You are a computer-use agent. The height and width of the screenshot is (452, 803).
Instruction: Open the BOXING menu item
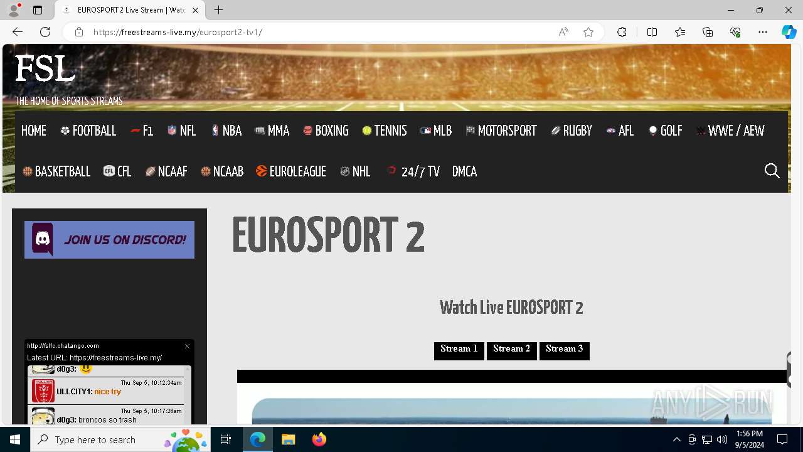(326, 131)
